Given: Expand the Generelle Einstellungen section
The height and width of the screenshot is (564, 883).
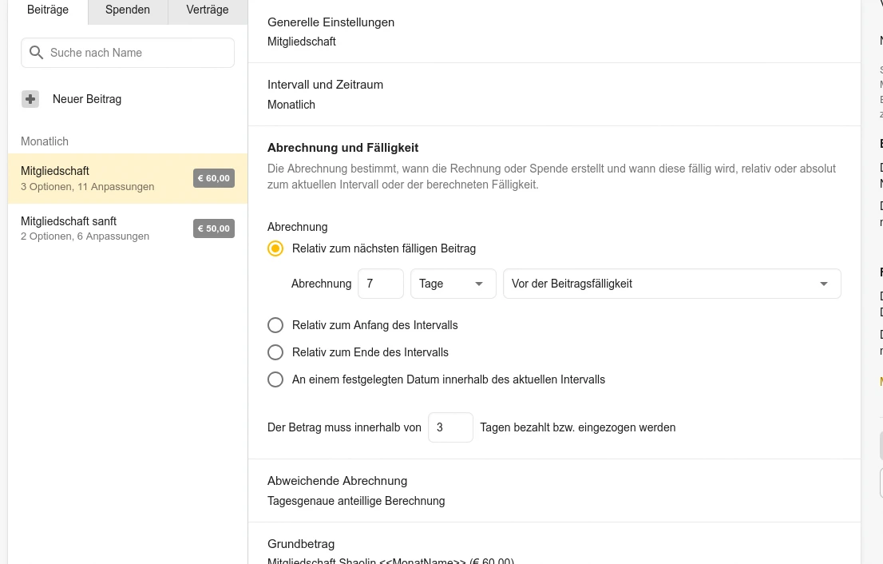Looking at the screenshot, I should tap(554, 32).
